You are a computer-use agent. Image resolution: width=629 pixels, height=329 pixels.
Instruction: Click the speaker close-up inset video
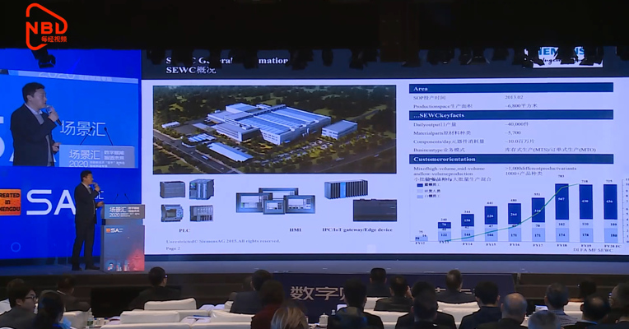tap(69, 120)
